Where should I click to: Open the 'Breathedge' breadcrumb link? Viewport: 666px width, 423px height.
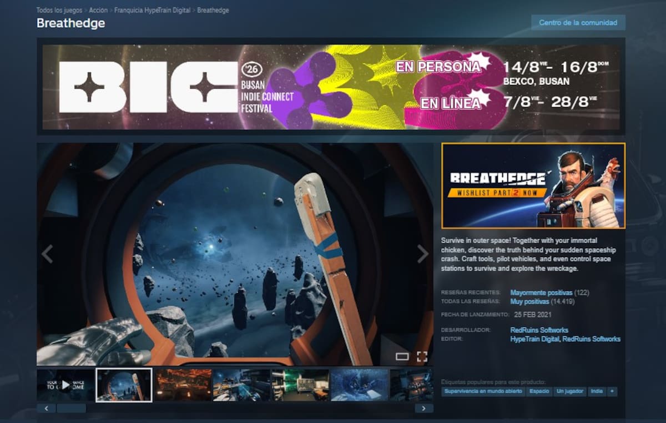213,10
